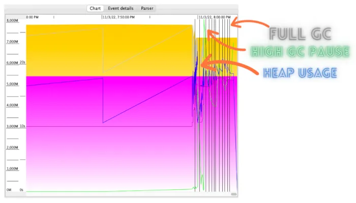The image size is (356, 203).
Task: Click the 0M axis label
Action: pyautogui.click(x=9, y=190)
